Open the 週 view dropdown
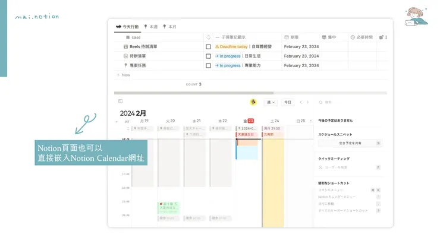Screen dimensions: 440x247 pyautogui.click(x=271, y=102)
